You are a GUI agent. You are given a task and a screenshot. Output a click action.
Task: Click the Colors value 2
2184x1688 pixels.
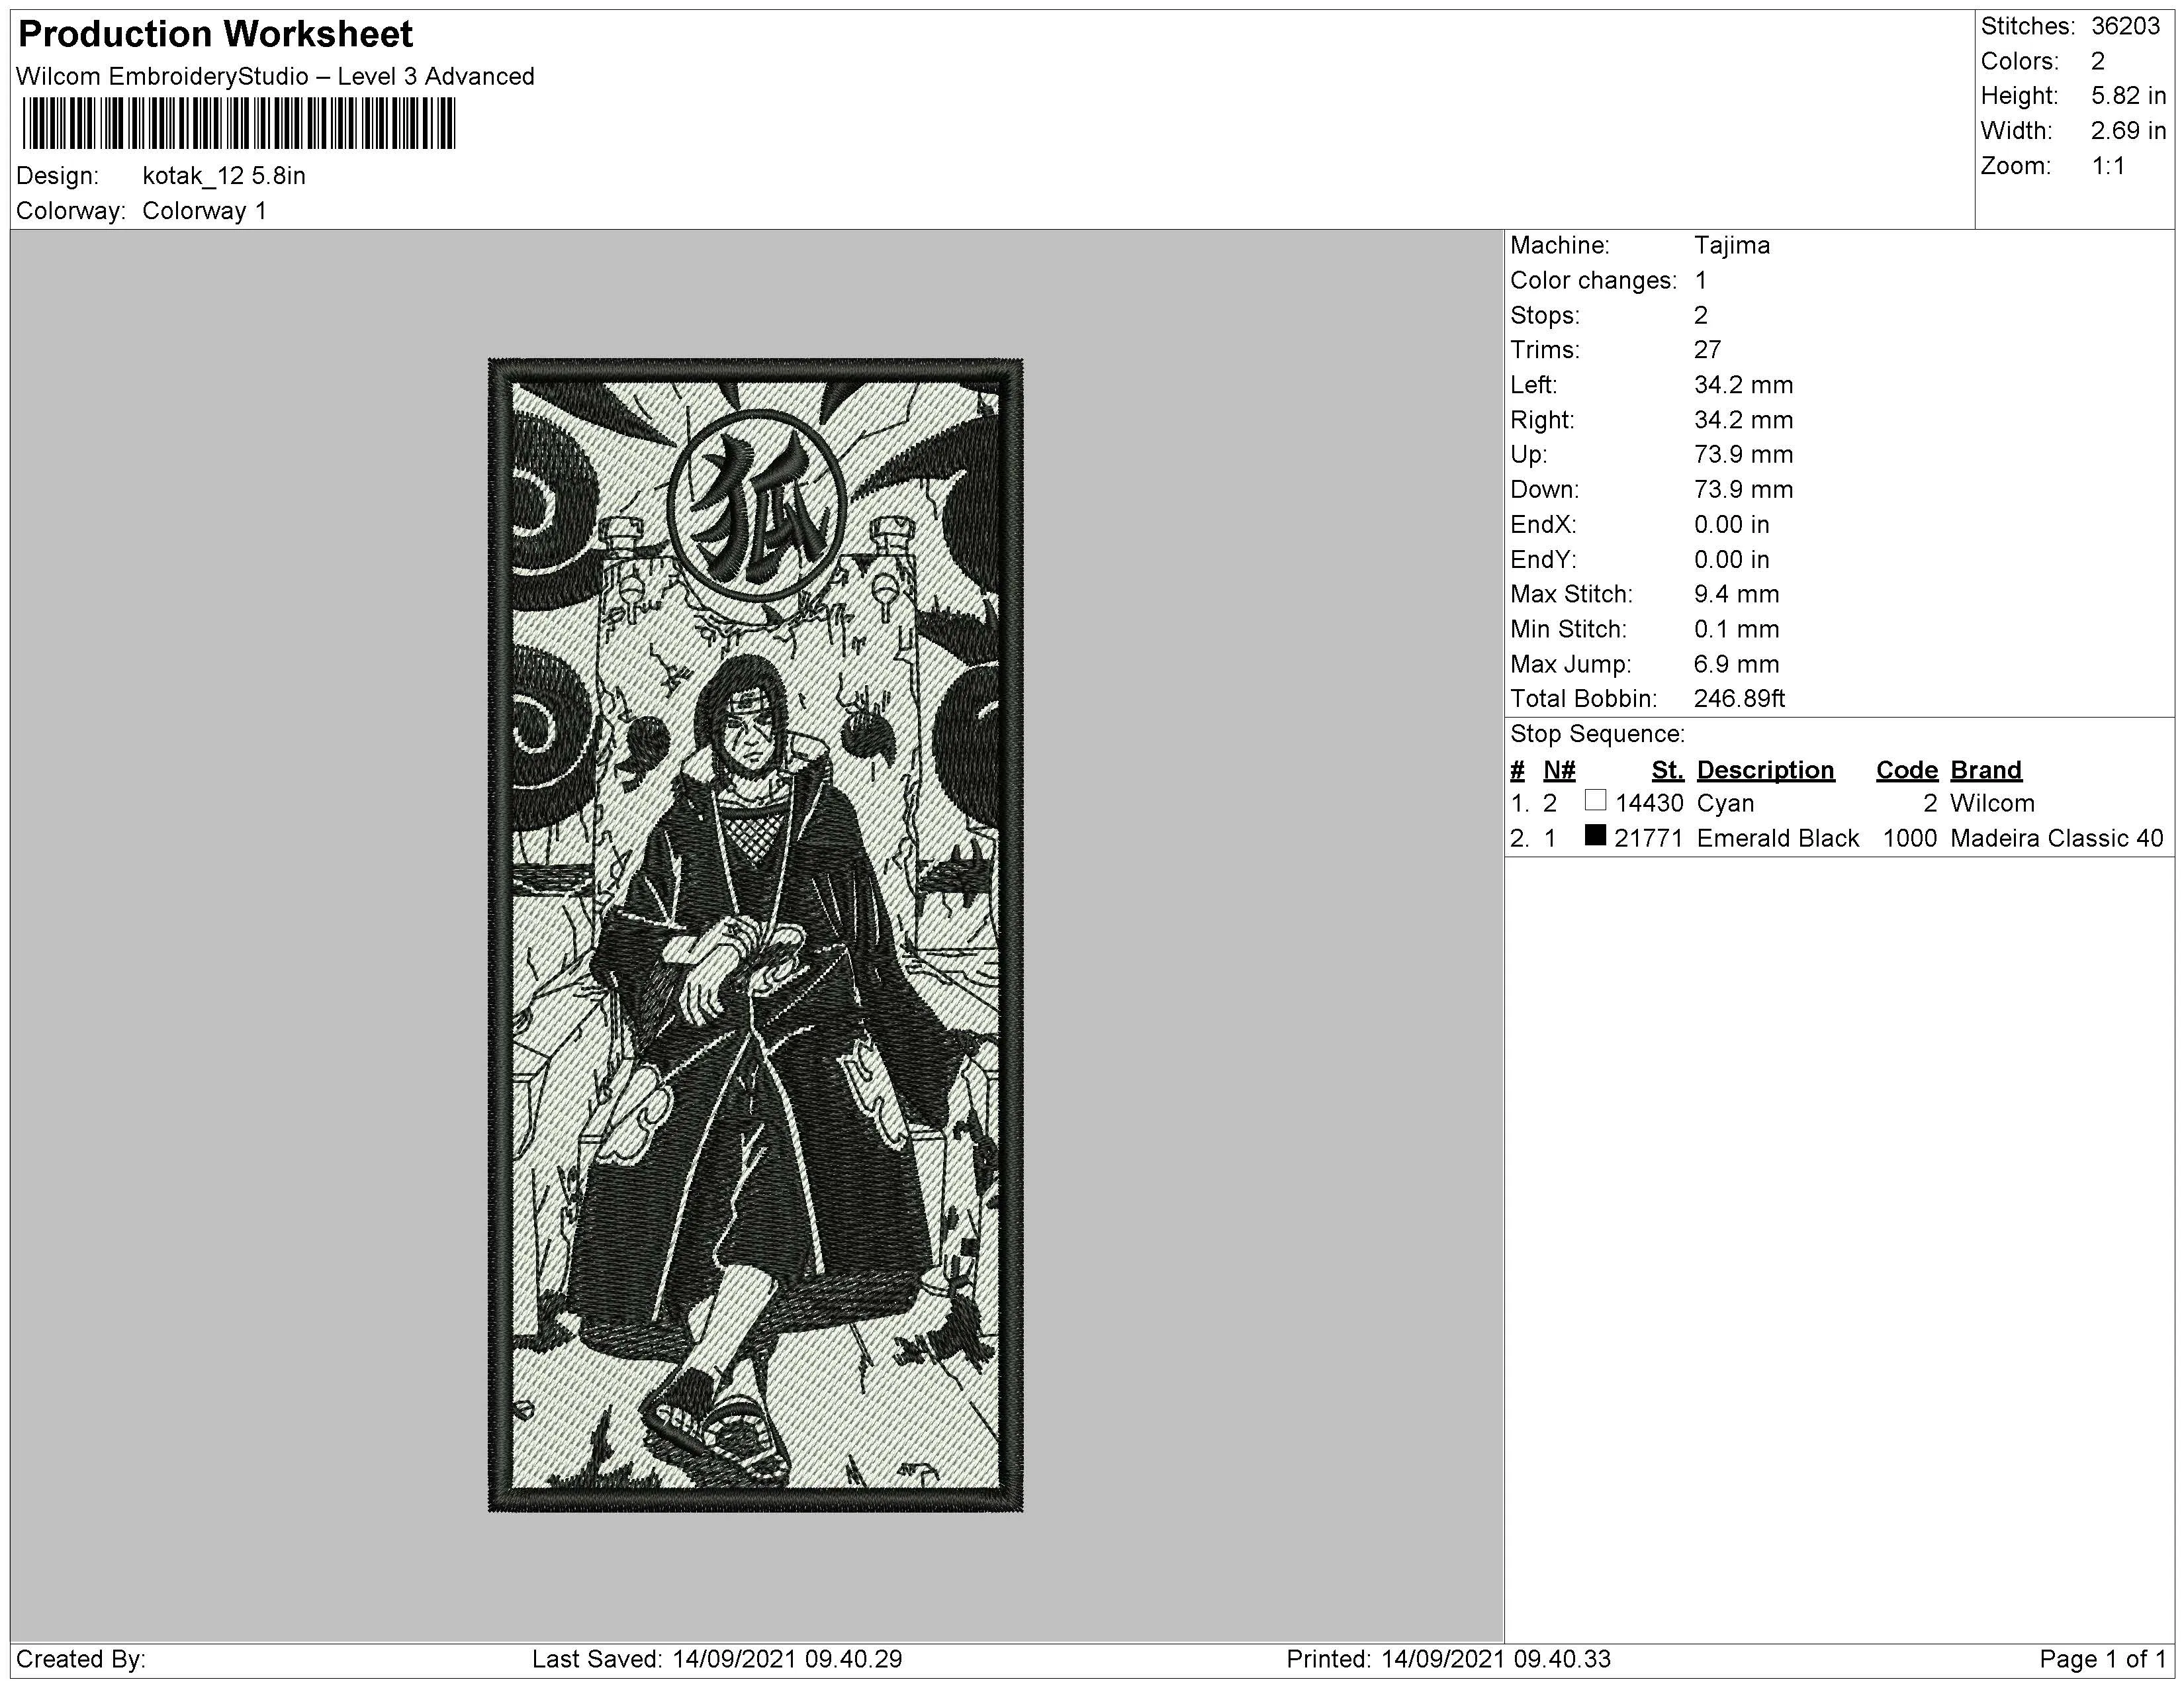tap(2097, 62)
